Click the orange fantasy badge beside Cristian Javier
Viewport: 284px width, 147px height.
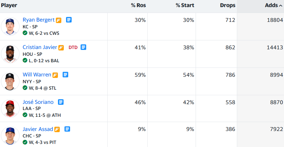[61, 48]
